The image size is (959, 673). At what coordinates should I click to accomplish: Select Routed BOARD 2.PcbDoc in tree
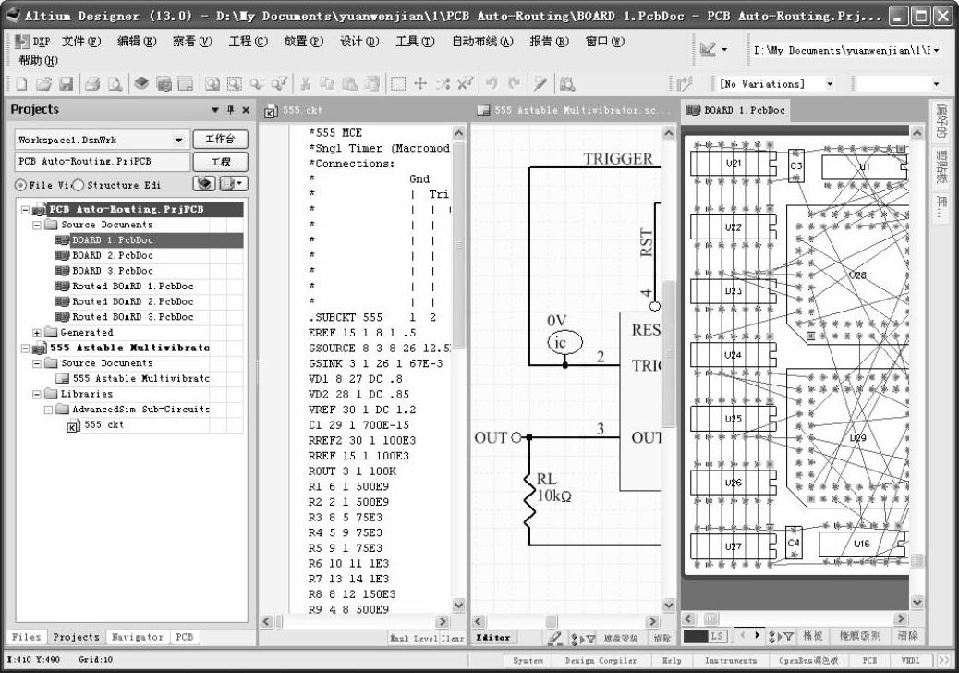point(133,301)
